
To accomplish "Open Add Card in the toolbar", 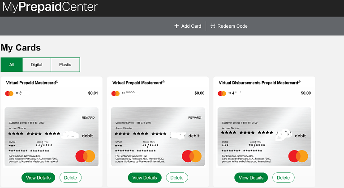I will click(188, 26).
